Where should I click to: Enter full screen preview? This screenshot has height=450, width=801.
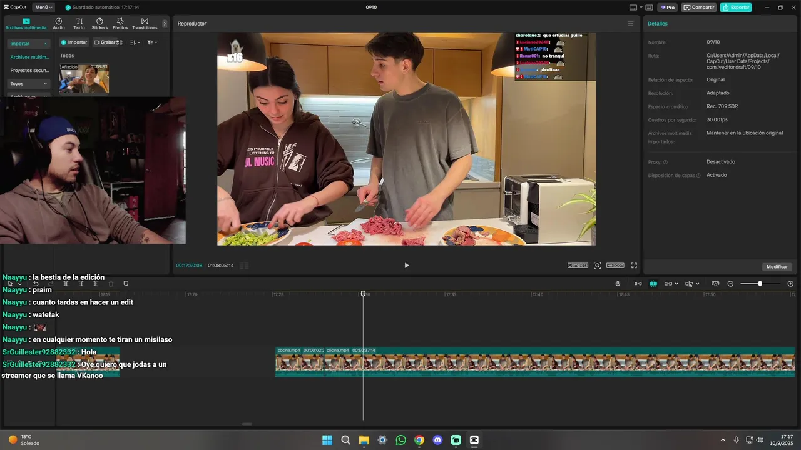click(634, 266)
